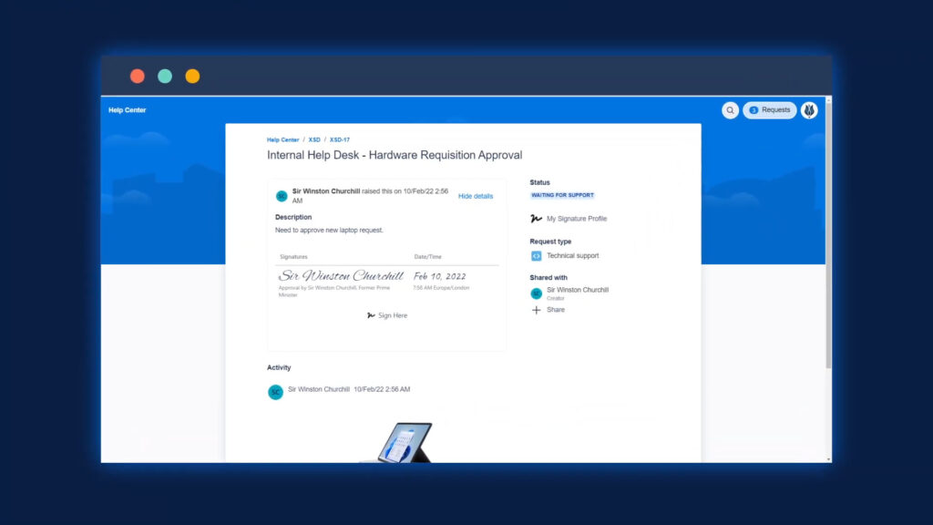The width and height of the screenshot is (933, 525).
Task: Click the Help Center header title
Action: pos(128,110)
